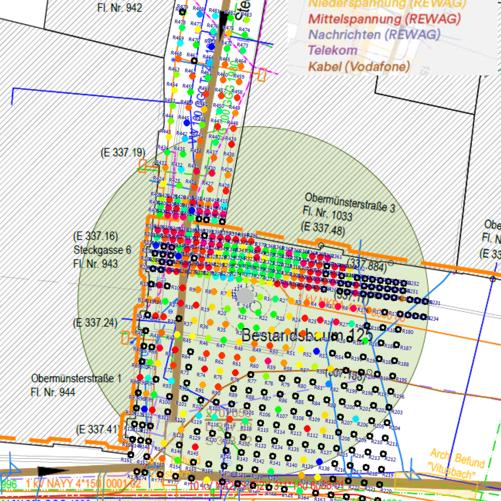Select the cyan point labeled R206
Screen dimensions: 501x501
(x=355, y=418)
